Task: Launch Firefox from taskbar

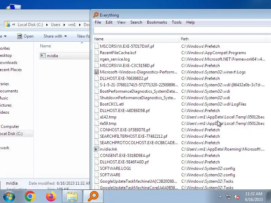Action: point(51,197)
